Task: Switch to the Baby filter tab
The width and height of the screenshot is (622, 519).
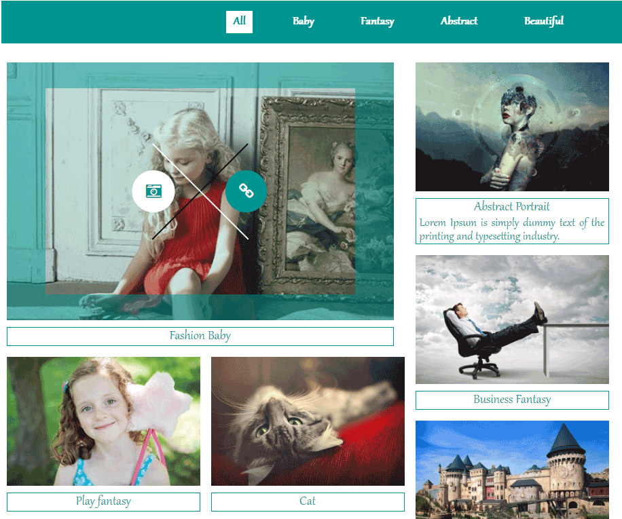Action: click(303, 21)
